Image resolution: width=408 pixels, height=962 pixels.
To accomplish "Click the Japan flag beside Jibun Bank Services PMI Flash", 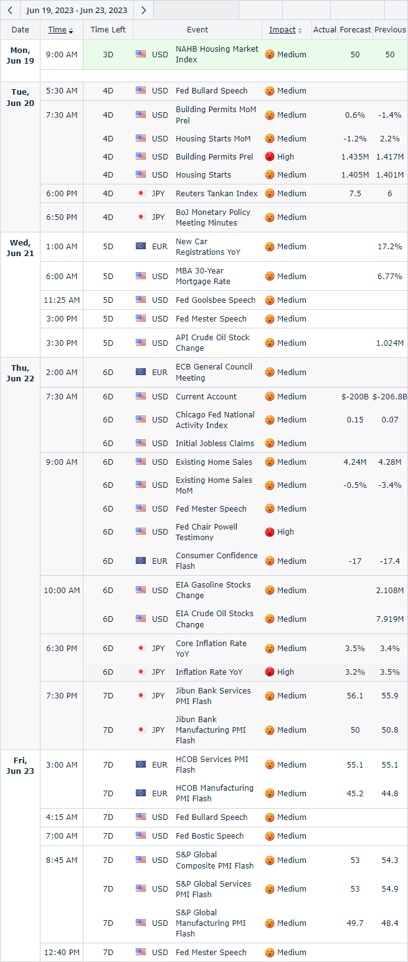I will click(x=141, y=696).
